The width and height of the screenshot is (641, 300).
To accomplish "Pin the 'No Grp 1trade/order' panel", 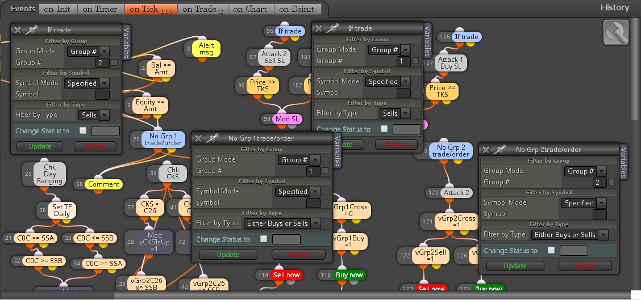I will coord(212,138).
